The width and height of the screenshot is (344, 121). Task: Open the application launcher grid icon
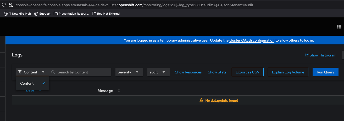tap(339, 27)
